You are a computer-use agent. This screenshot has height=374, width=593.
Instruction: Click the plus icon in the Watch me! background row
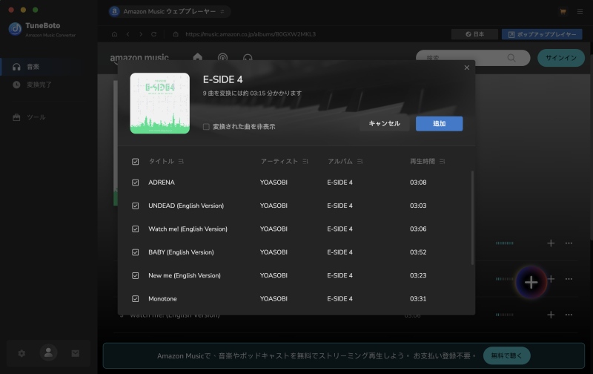point(551,315)
